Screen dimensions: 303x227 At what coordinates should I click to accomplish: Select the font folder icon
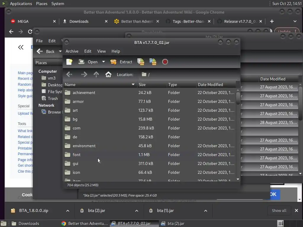pyautogui.click(x=67, y=155)
